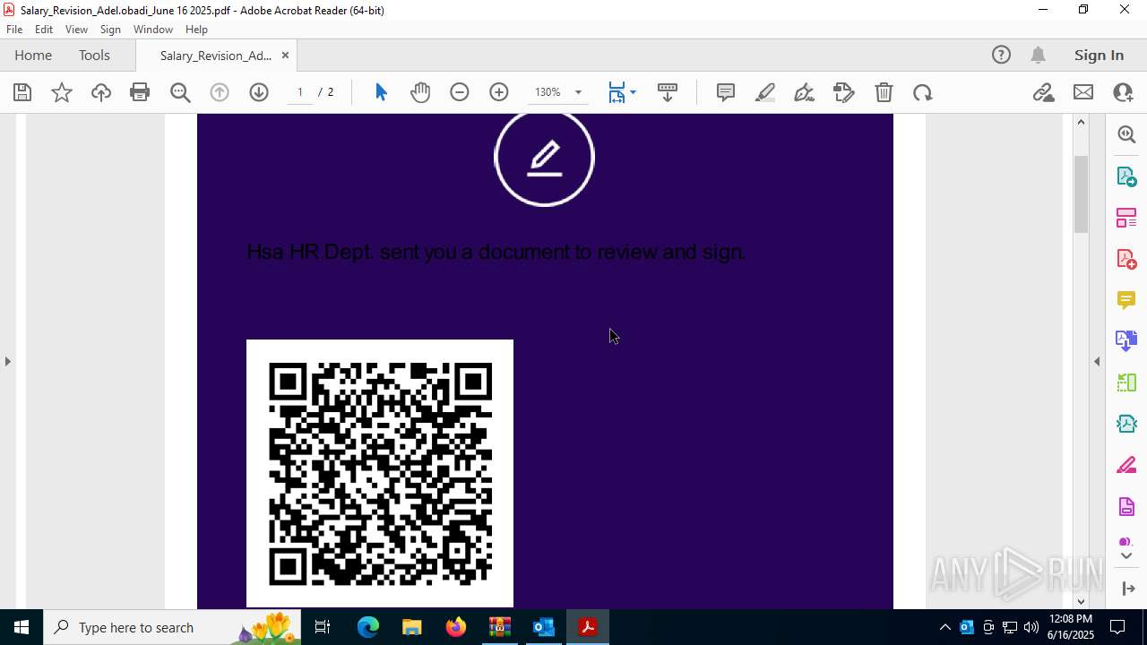The image size is (1147, 645).
Task: Print the document
Action: tap(140, 92)
